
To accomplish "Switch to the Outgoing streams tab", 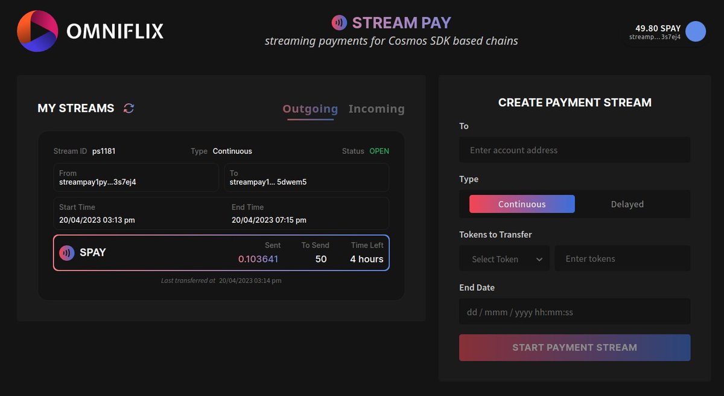I will [x=310, y=109].
